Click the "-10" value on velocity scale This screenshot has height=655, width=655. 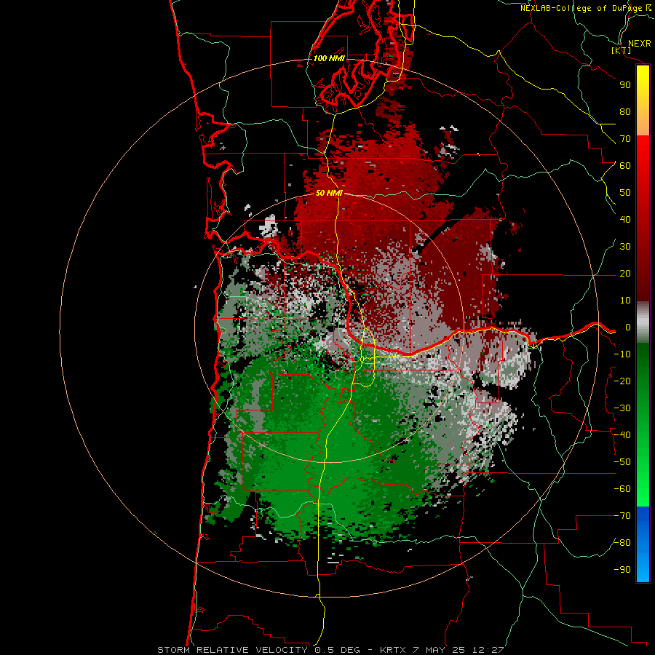[622, 354]
